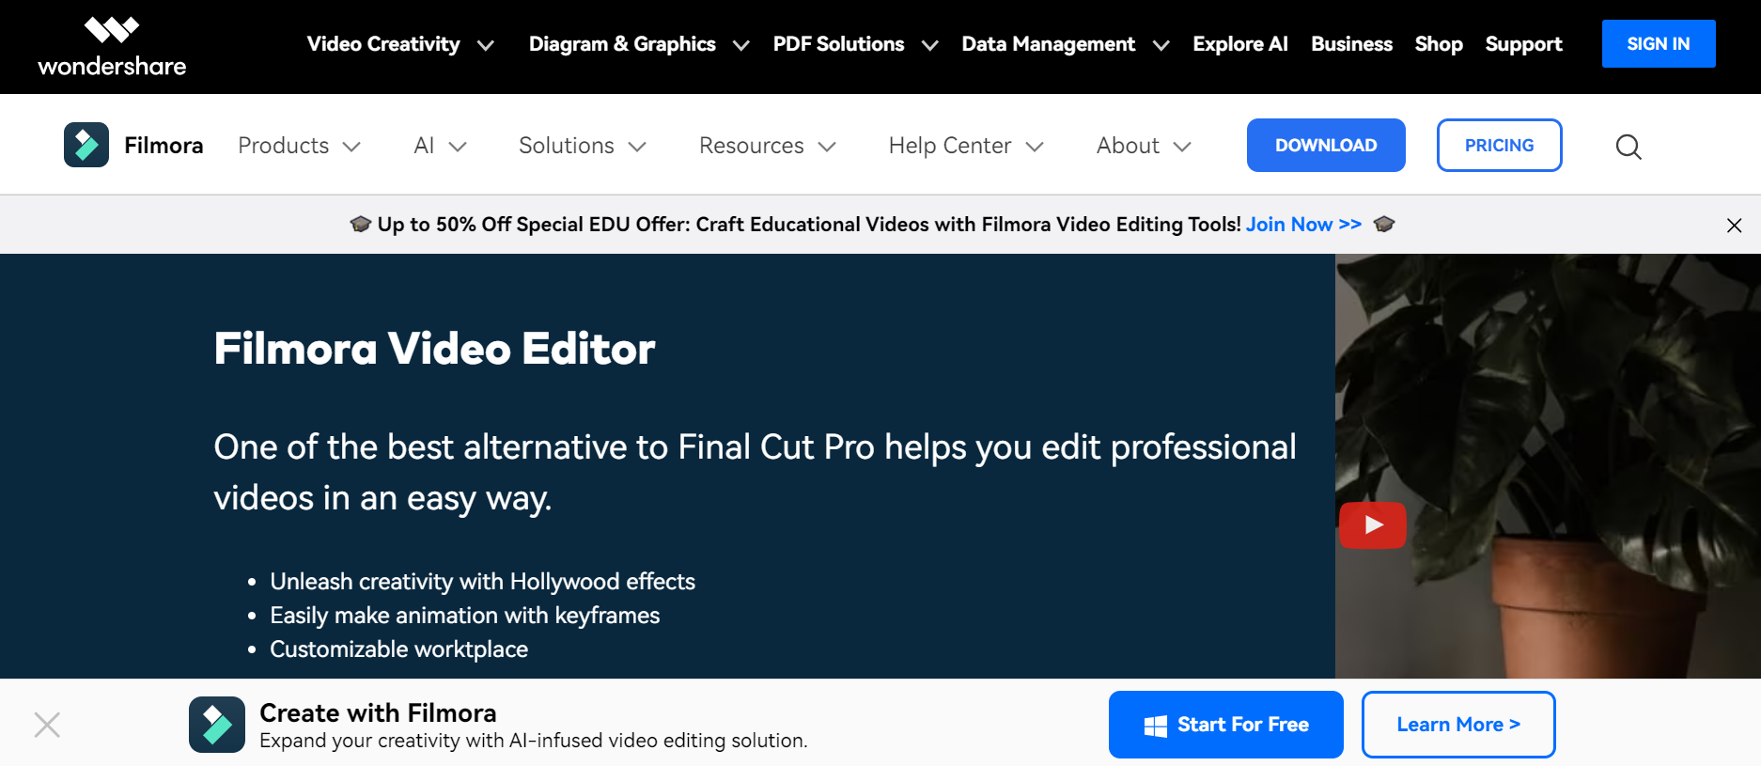
Task: Open the Solutions dropdown
Action: (583, 146)
